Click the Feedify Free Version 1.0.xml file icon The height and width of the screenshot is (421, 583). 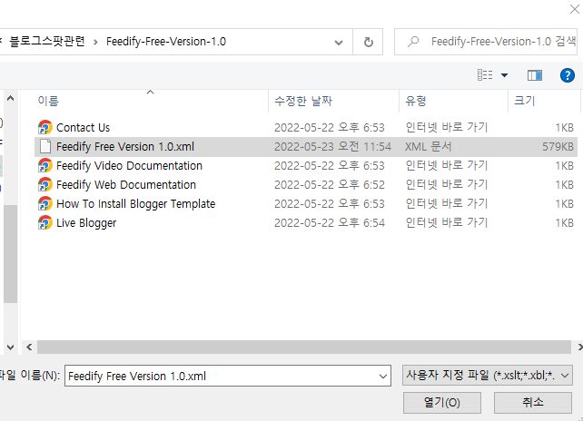point(45,146)
